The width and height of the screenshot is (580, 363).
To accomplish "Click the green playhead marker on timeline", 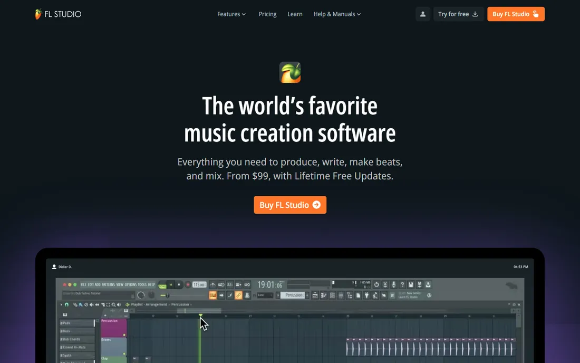I will pos(200,316).
